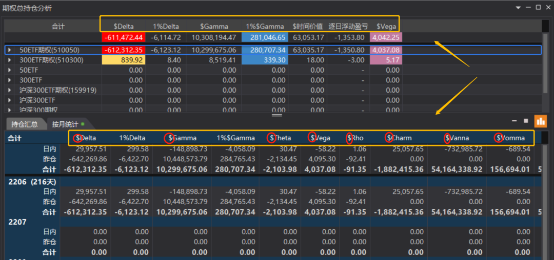Sort by the 1%$Gamma header in the top table
The image size is (554, 260).
tap(265, 26)
